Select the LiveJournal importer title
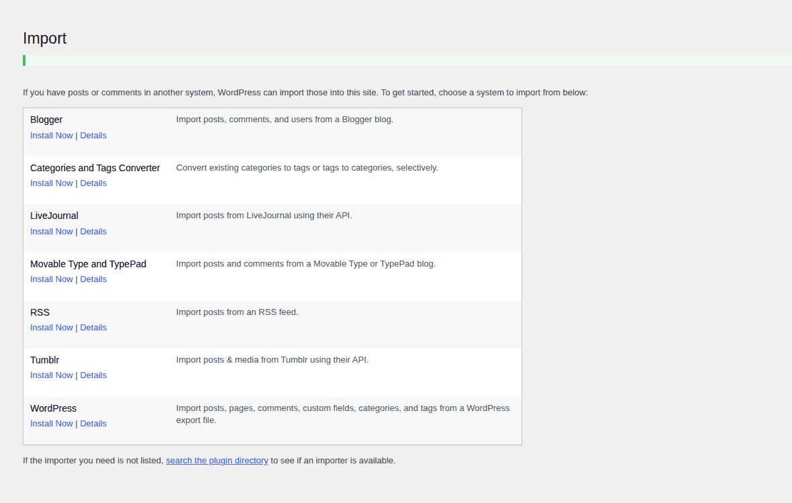This screenshot has height=503, width=792. [x=54, y=216]
